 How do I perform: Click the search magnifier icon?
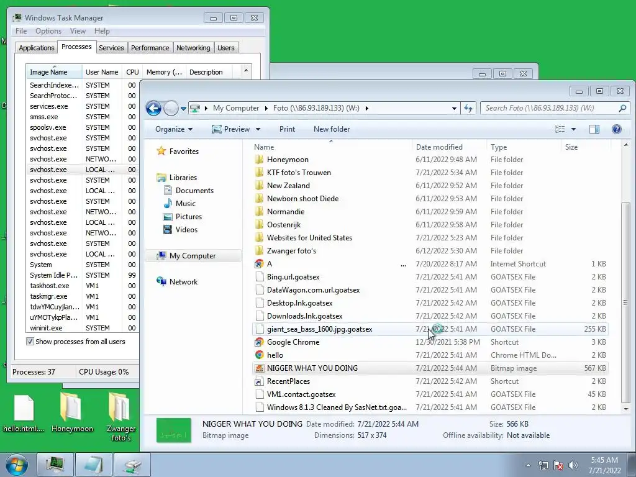622,108
